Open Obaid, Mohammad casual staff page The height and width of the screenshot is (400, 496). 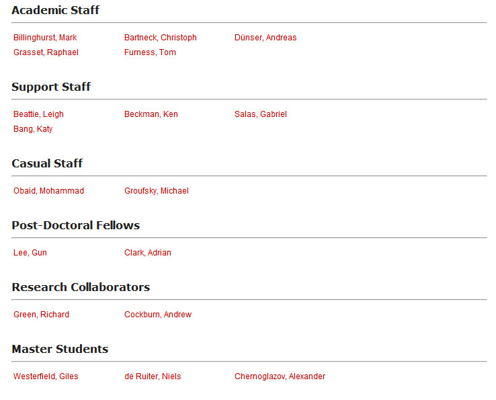pos(48,191)
